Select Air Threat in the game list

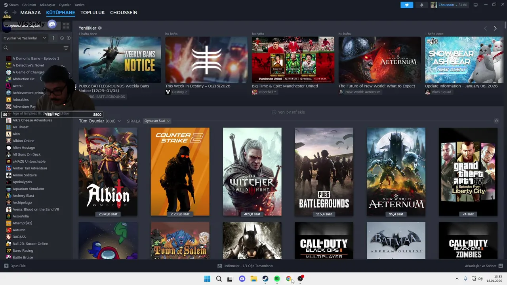coord(21,127)
